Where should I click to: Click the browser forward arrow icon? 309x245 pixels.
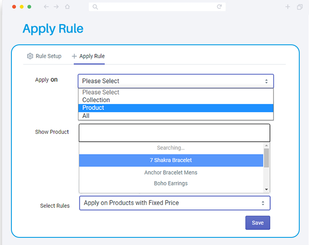point(57,7)
